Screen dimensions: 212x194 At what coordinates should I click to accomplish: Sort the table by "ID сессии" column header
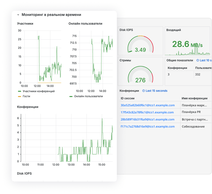click(127, 98)
